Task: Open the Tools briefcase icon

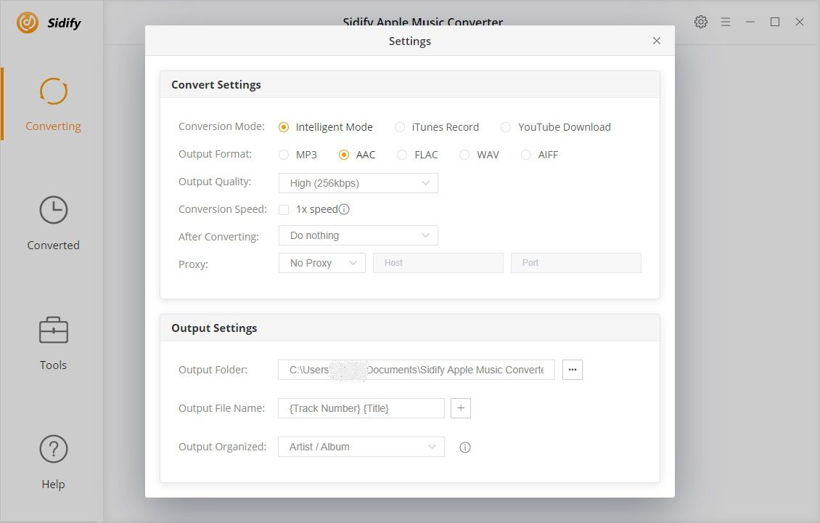Action: (54, 330)
